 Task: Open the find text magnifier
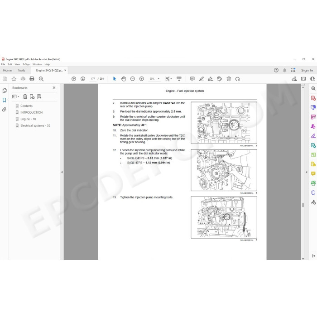point(41,79)
